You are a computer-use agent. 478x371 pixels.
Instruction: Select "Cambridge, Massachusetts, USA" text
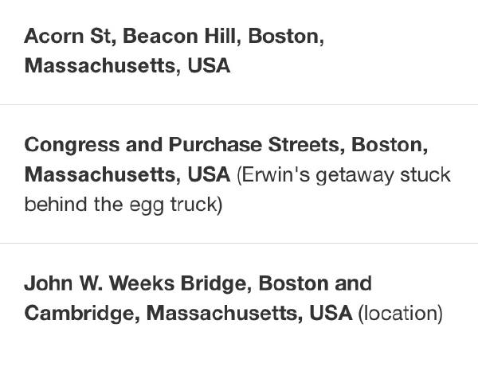click(188, 314)
